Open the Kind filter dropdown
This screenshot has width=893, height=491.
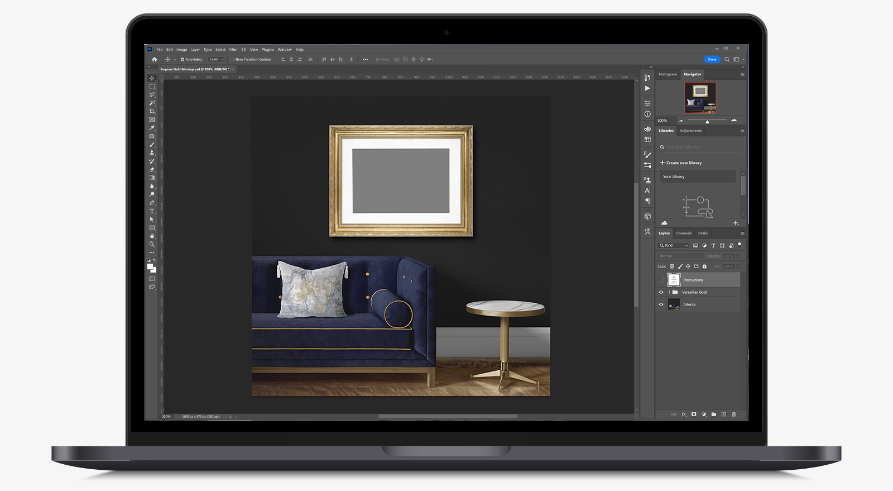click(674, 245)
